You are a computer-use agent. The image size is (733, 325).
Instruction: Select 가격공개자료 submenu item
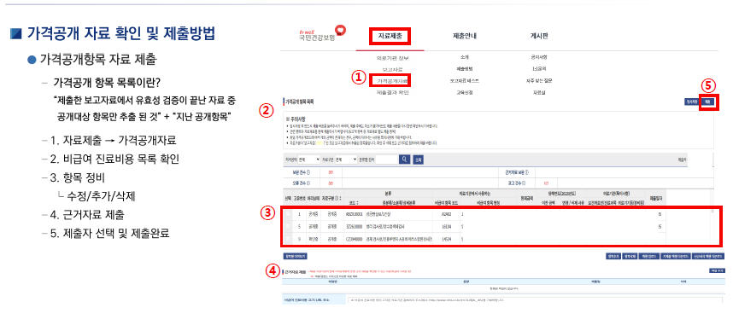(392, 81)
